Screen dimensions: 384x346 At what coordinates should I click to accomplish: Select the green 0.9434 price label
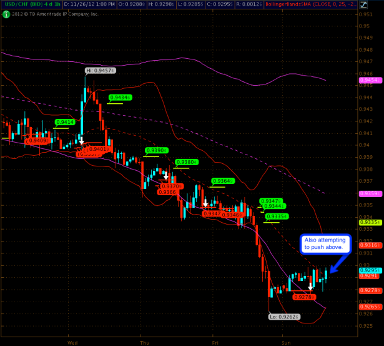[x=120, y=98]
